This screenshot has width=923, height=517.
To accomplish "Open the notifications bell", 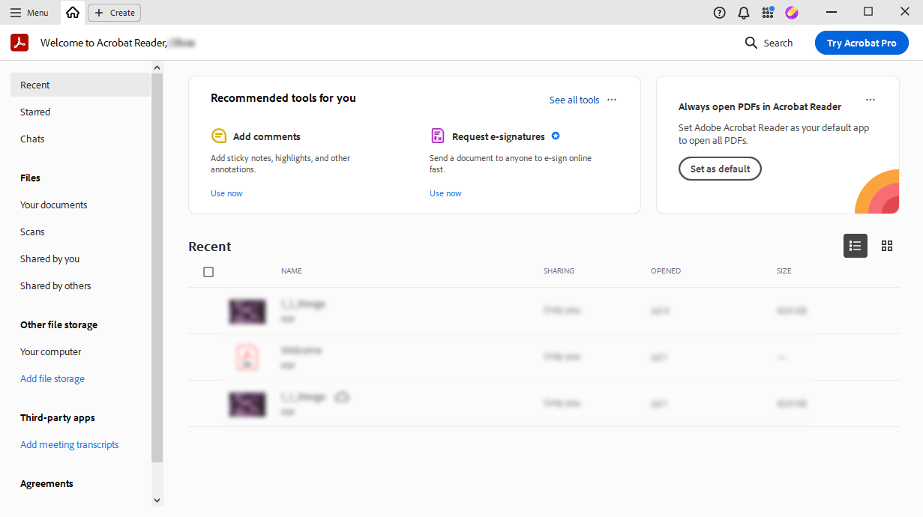I will [x=744, y=13].
